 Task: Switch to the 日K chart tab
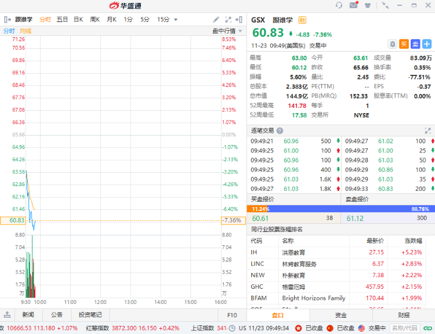click(78, 20)
